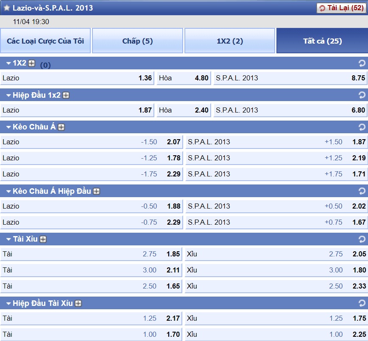Select the Tất cả (25) tab
The height and width of the screenshot is (341, 368).
pos(322,41)
